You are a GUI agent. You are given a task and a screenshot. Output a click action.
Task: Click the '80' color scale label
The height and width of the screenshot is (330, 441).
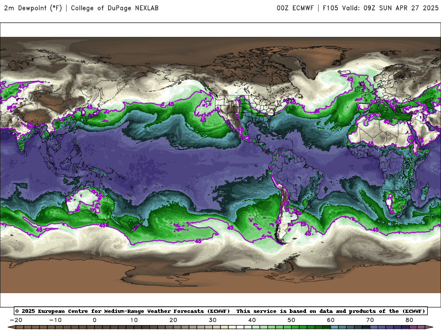(x=410, y=320)
